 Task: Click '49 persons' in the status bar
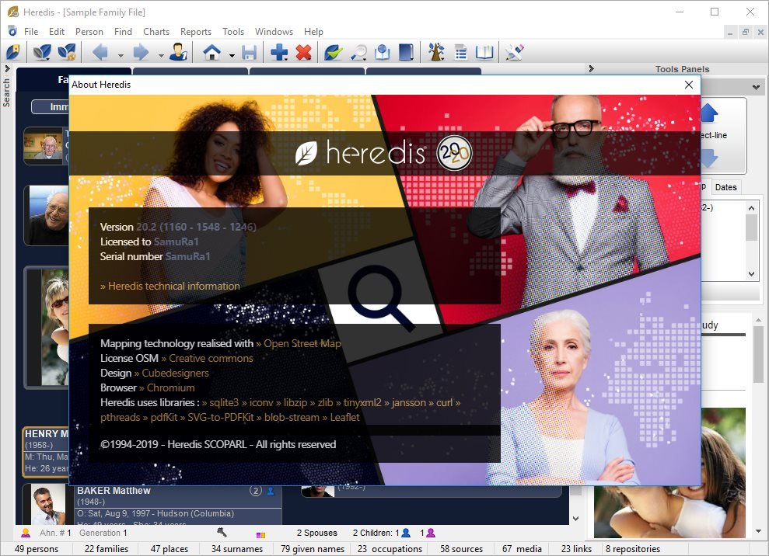(37, 549)
